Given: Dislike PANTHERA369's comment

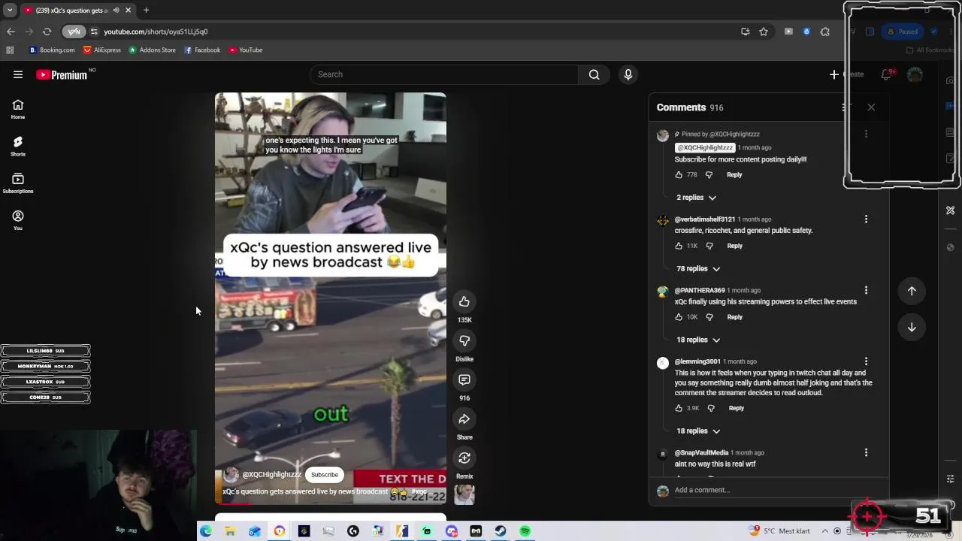Looking at the screenshot, I should coord(709,317).
